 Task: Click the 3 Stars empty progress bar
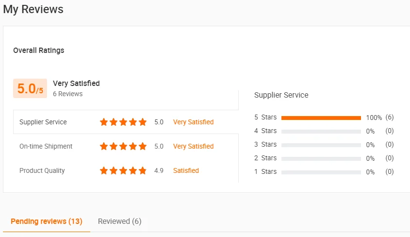321,145
